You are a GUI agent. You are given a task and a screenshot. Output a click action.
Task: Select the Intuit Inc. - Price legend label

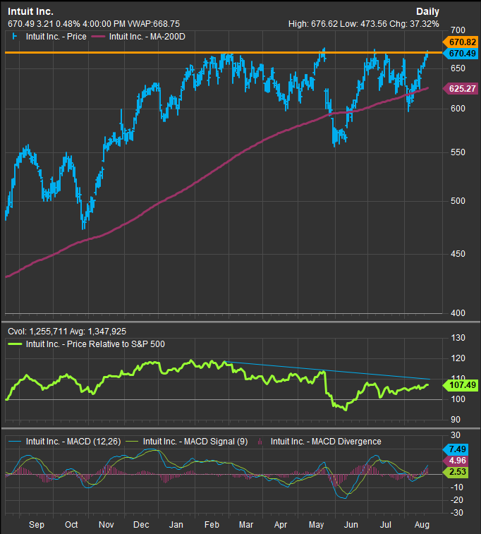56,37
